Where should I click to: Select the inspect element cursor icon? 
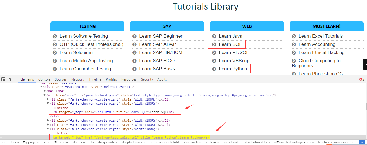click(x=3, y=79)
